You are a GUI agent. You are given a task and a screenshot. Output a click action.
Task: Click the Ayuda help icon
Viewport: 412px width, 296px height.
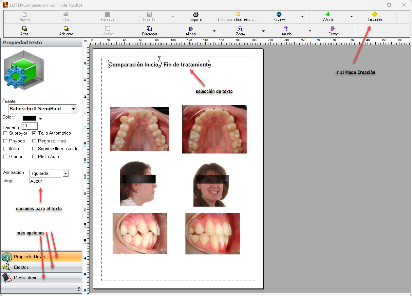click(286, 29)
